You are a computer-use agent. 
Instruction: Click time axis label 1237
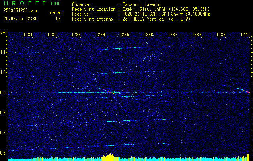[x=173, y=34]
